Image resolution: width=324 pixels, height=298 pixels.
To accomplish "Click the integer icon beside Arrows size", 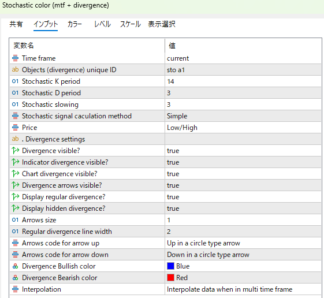I will (15, 220).
